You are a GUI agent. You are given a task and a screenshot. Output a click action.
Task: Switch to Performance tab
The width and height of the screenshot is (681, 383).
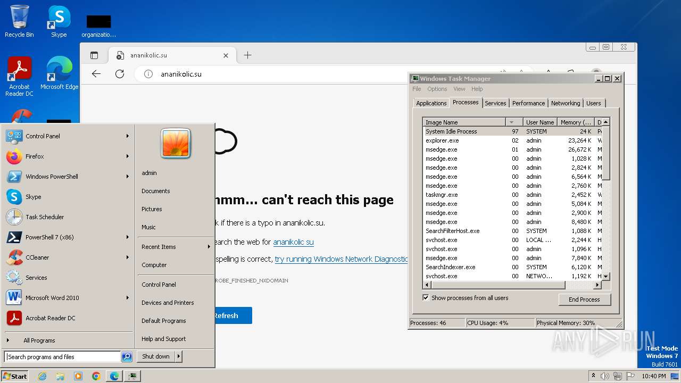pos(529,103)
